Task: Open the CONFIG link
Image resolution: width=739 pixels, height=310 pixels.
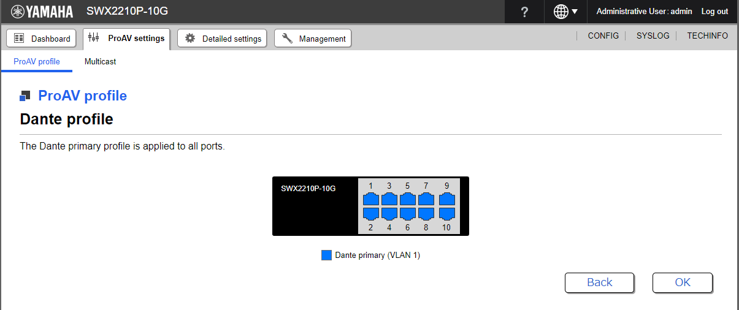Action: [603, 36]
